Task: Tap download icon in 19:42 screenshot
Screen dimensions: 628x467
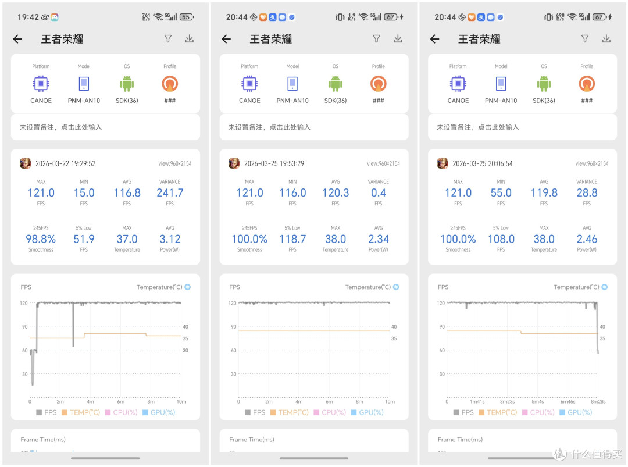Action: pyautogui.click(x=190, y=39)
